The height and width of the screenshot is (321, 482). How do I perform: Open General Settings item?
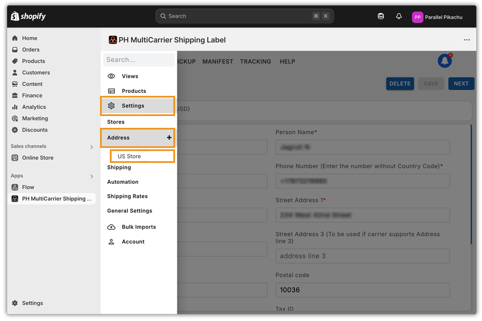[x=129, y=211]
